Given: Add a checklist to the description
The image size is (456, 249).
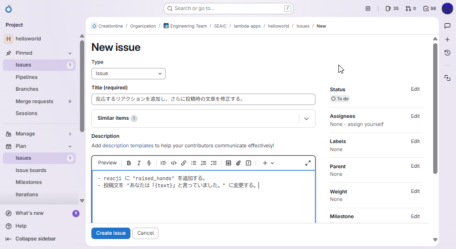Looking at the screenshot, I should click(x=214, y=163).
